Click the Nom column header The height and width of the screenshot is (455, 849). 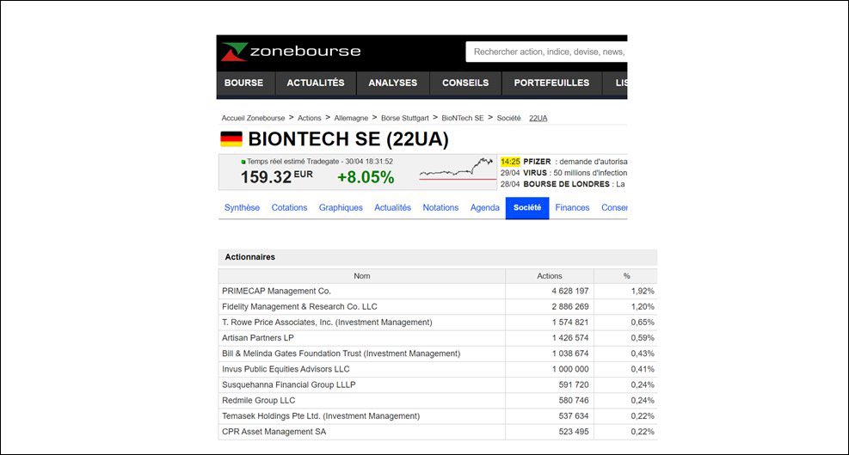click(361, 276)
